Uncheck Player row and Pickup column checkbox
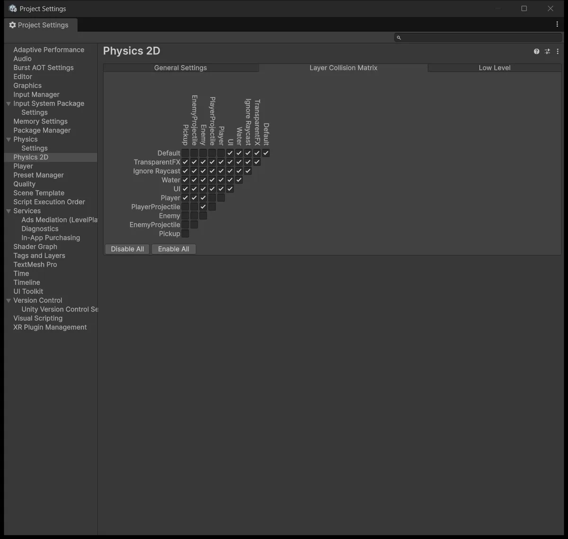 (x=185, y=198)
